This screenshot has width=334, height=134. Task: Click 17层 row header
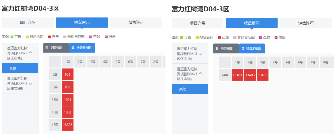[55, 125]
